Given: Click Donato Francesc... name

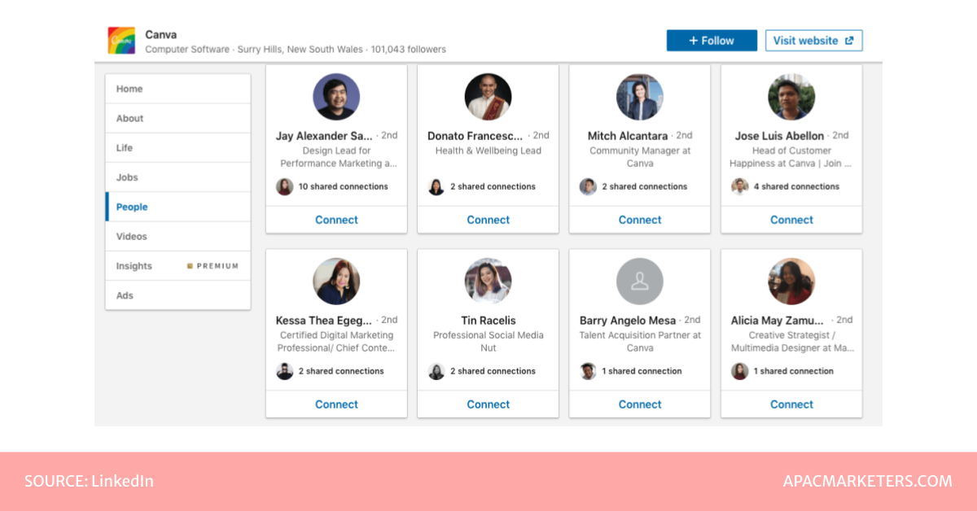Looking at the screenshot, I should (475, 136).
